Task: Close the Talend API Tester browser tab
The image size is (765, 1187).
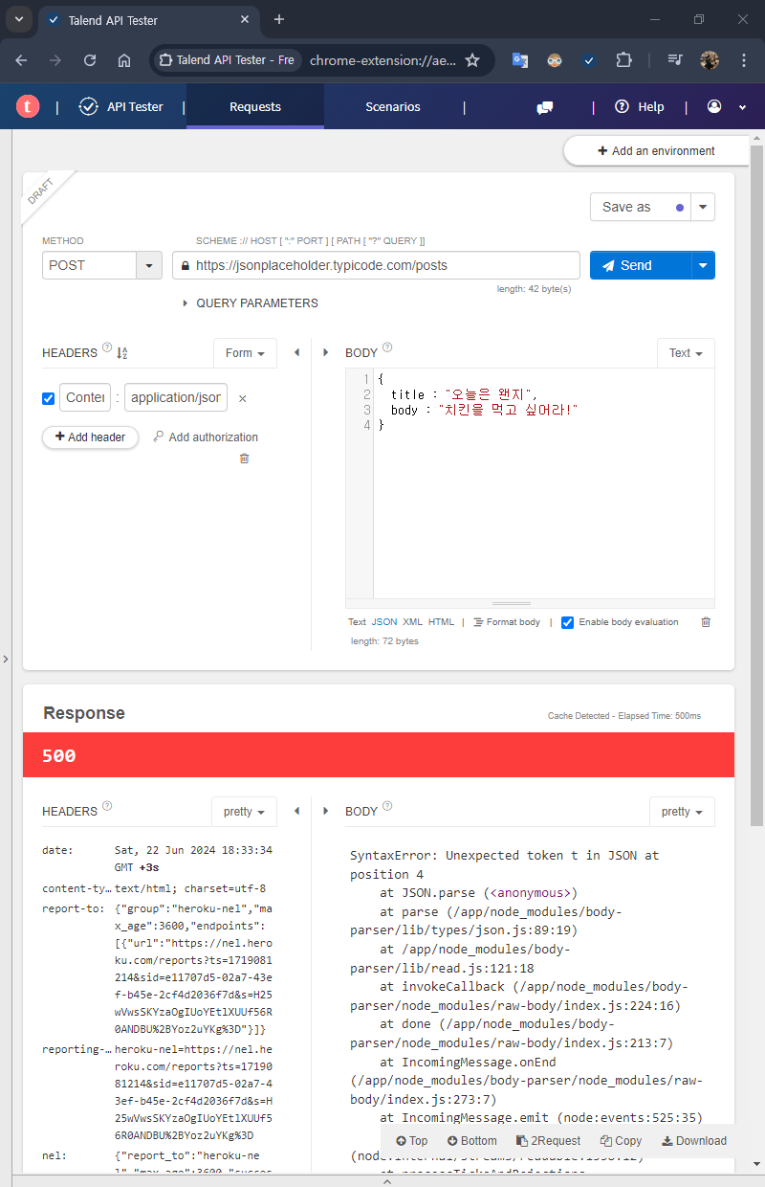Action: point(245,19)
